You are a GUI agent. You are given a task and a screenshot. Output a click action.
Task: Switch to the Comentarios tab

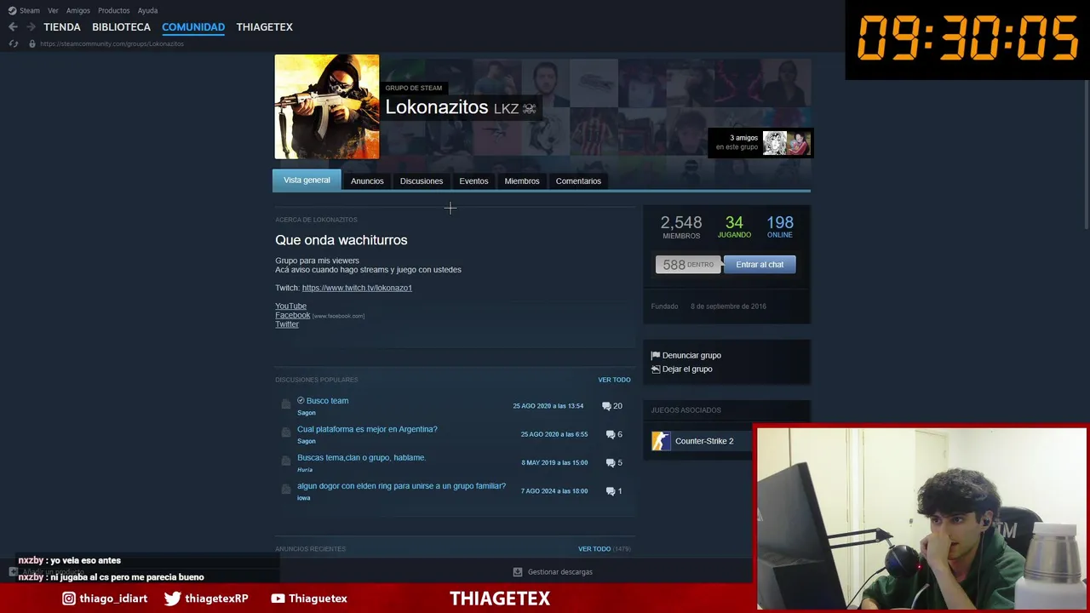[578, 180]
